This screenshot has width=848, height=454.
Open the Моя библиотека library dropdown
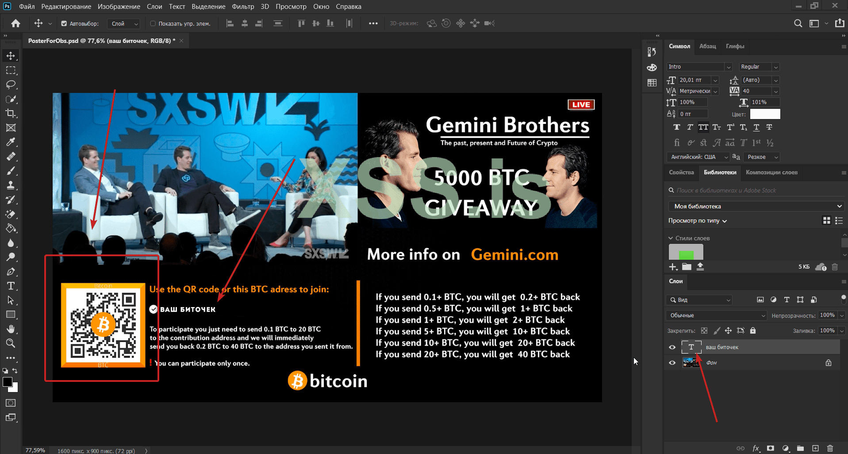pos(756,206)
